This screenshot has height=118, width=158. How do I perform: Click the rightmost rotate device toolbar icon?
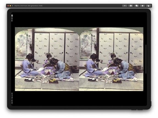tap(148, 6)
